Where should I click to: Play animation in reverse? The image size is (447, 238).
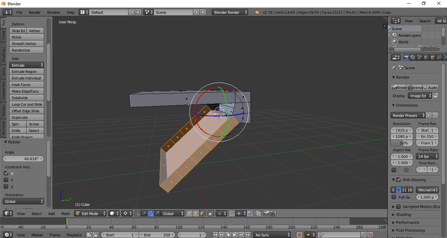228,235
